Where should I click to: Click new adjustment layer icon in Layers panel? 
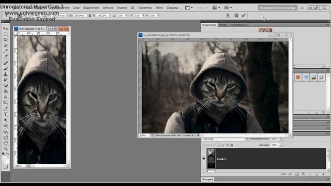[x=304, y=174]
